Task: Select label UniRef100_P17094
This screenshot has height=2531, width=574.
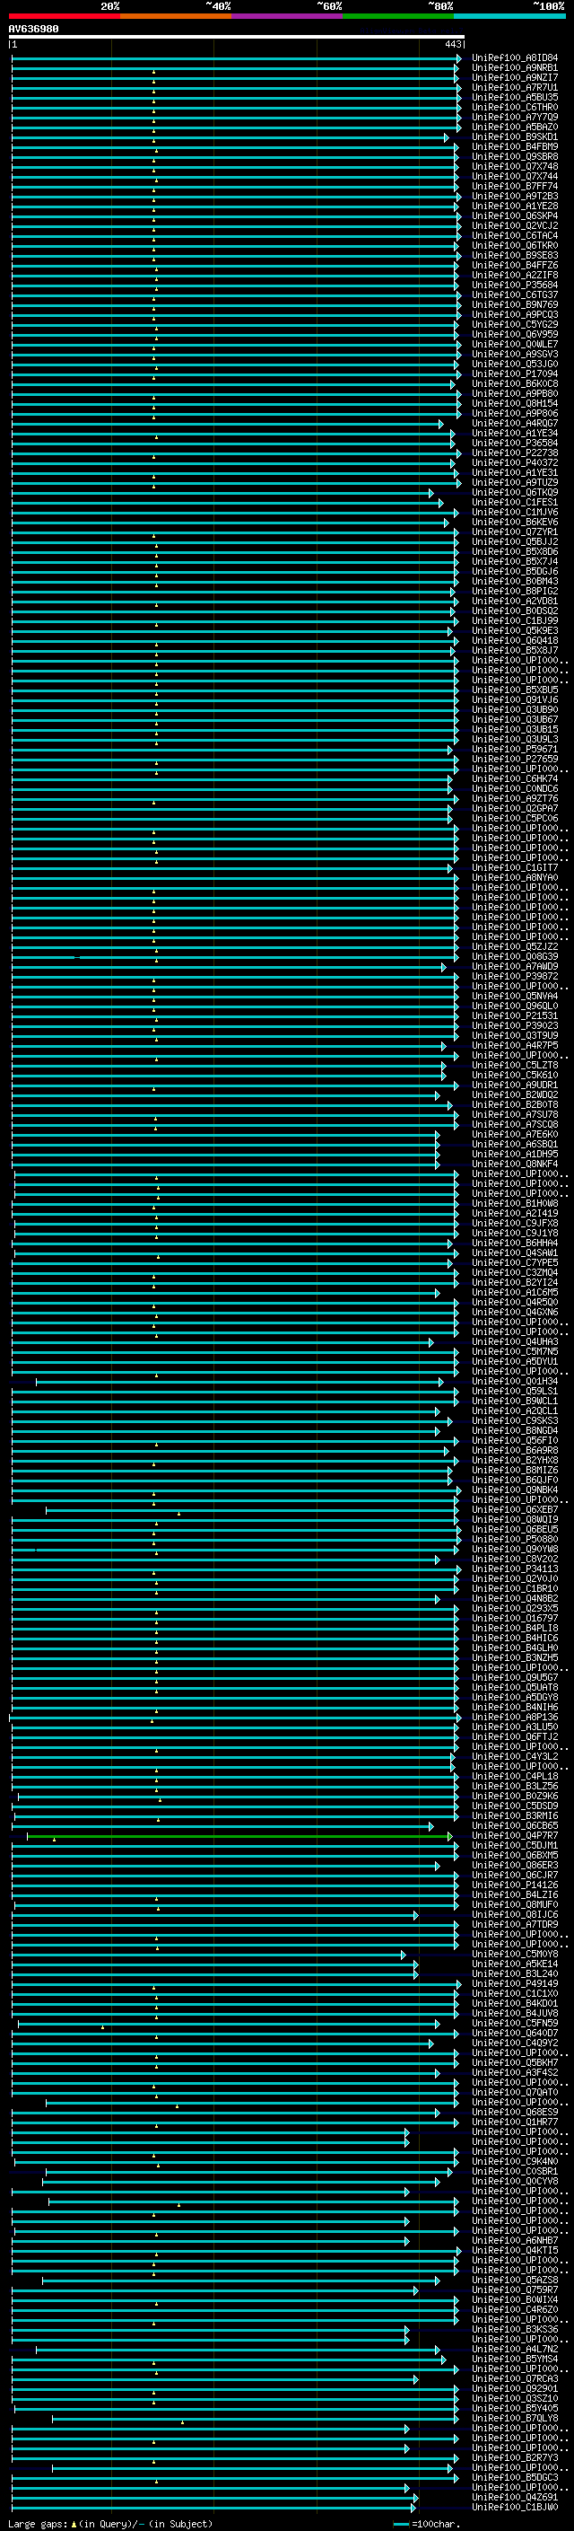Action: (x=515, y=373)
